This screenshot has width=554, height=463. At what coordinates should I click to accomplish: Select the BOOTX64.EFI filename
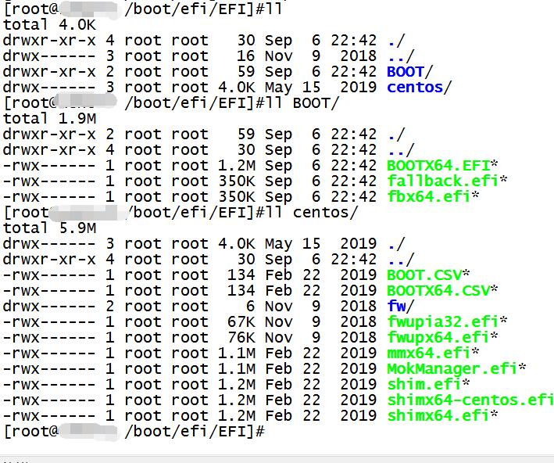[x=438, y=166]
